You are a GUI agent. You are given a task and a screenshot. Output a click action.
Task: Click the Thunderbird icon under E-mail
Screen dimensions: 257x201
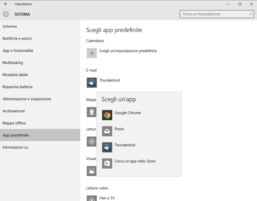click(92, 83)
